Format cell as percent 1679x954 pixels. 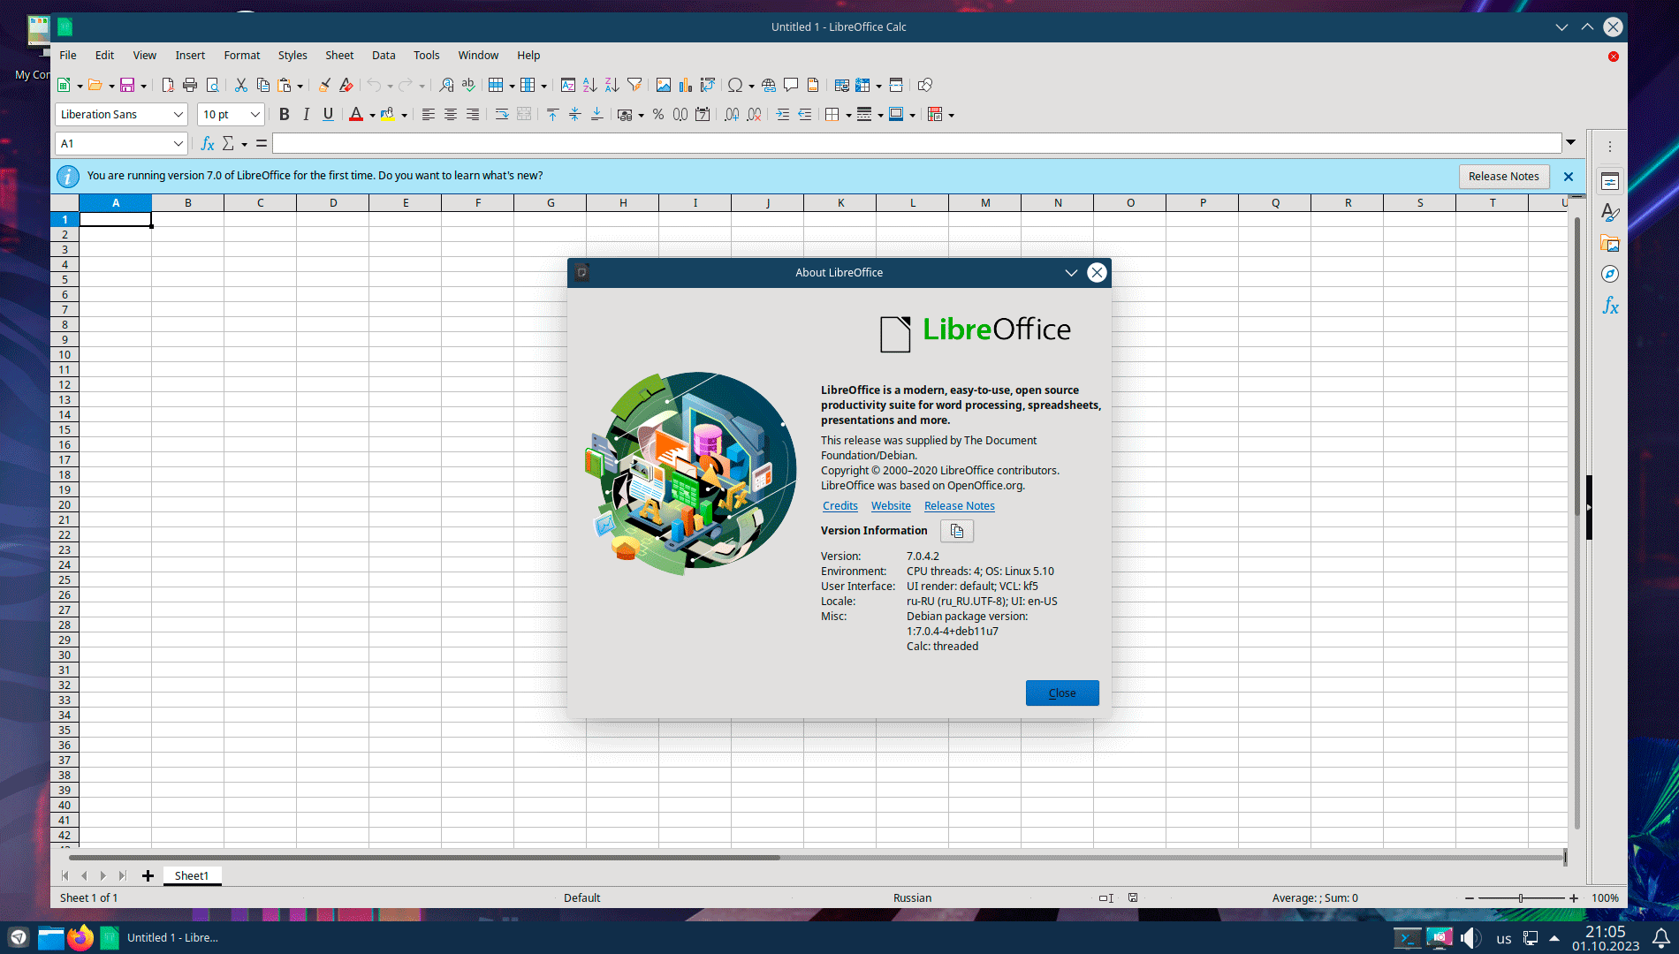[658, 114]
